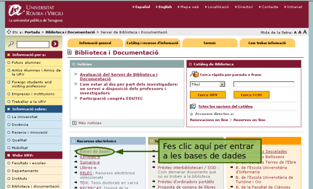This screenshot has height=189, width=313.
Task: Open the Com trobar informació tab
Action: pos(267,43)
